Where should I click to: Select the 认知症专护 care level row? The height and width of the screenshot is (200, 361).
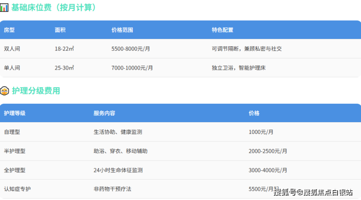[x=18, y=189]
